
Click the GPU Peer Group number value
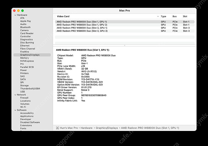click(x=94, y=95)
